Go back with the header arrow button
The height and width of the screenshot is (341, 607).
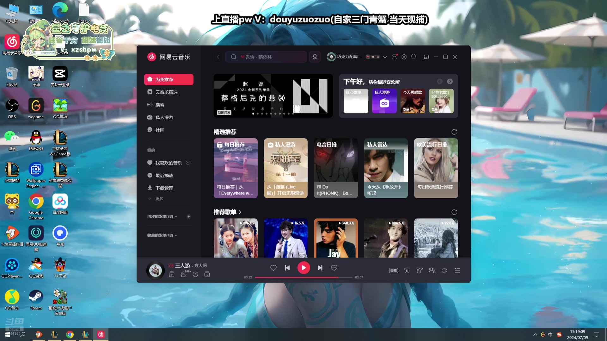(x=218, y=57)
